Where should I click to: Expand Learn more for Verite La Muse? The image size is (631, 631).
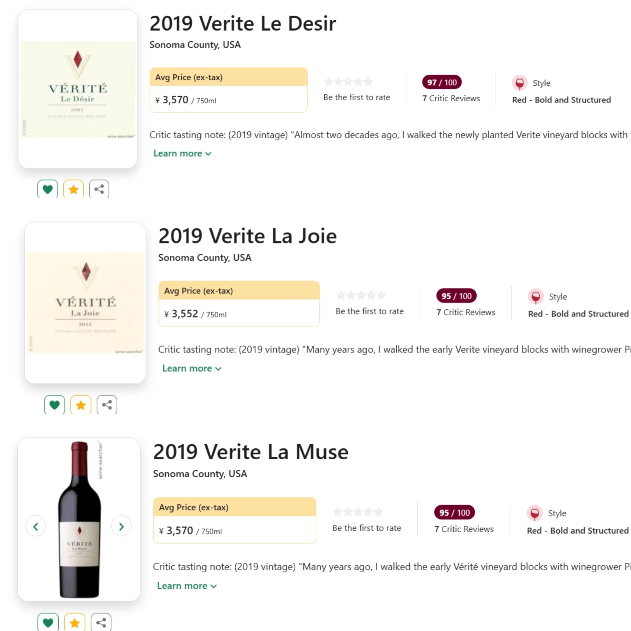187,586
